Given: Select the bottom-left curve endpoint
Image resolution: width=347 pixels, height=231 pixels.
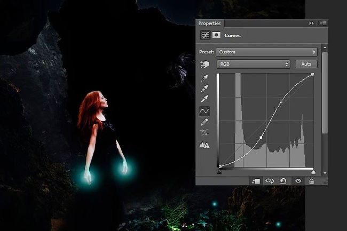Looking at the screenshot, I should [x=220, y=166].
